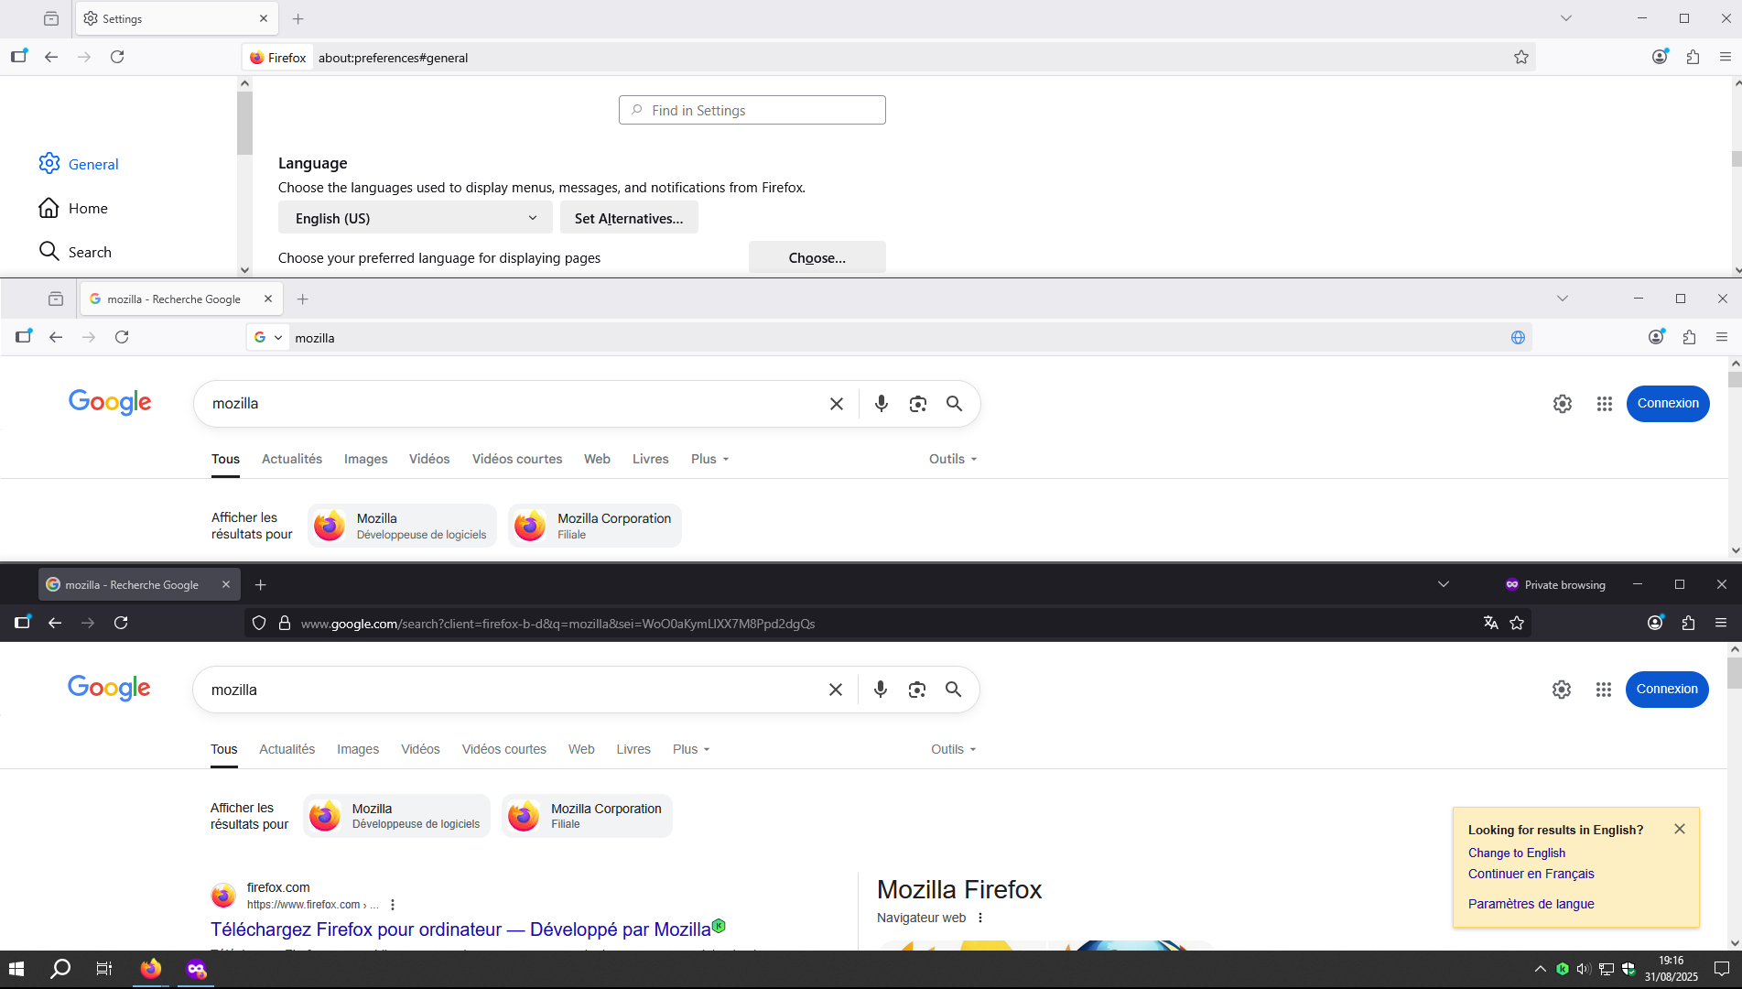Click the translate page icon in the private window
1742x989 pixels.
(x=1491, y=623)
